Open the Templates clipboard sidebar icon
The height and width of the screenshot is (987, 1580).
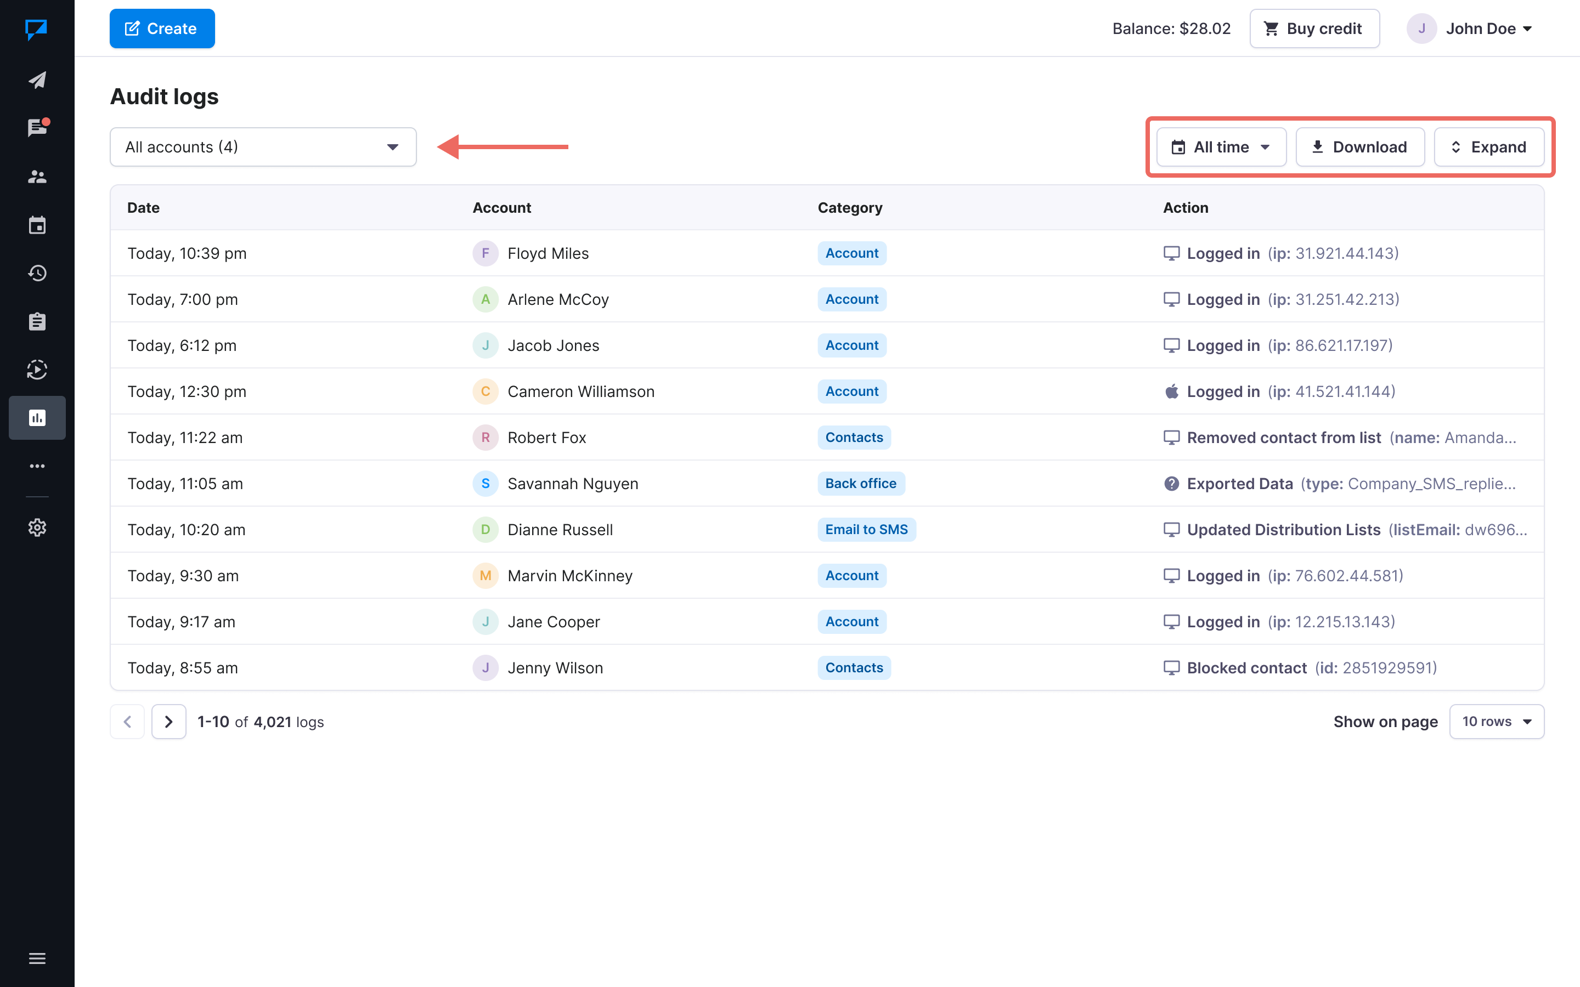[x=37, y=321]
